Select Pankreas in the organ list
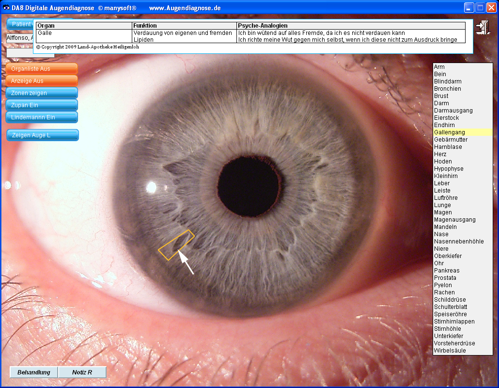 [x=447, y=271]
